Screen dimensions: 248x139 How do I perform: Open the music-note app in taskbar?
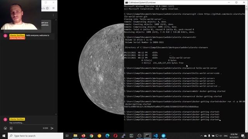click(x=123, y=136)
